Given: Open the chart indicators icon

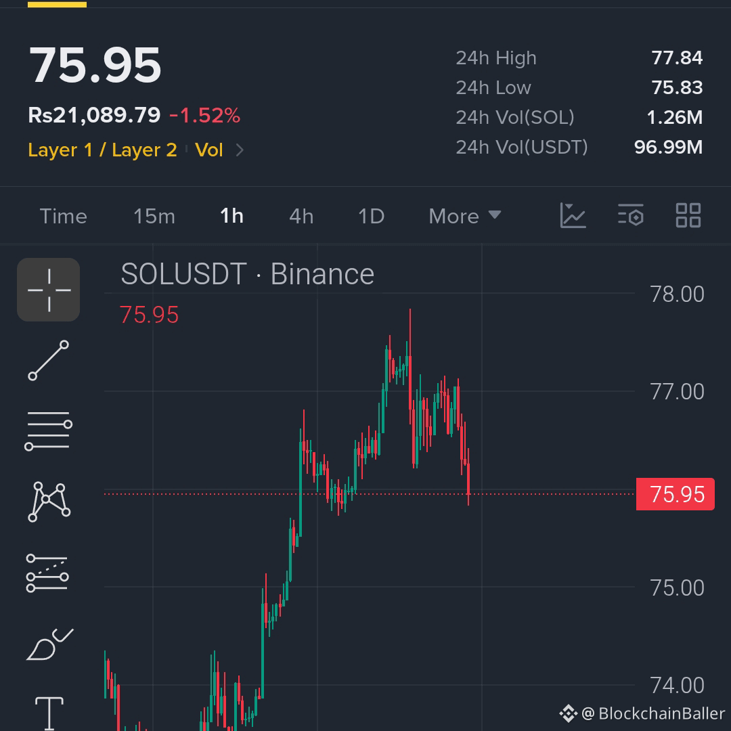Looking at the screenshot, I should click(x=573, y=215).
